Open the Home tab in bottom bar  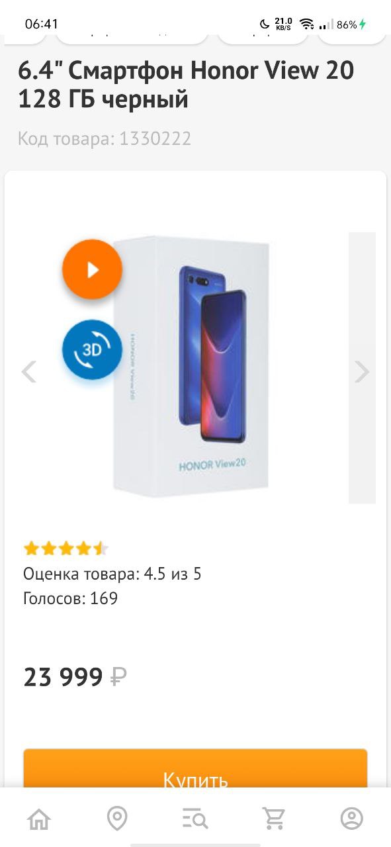(39, 819)
